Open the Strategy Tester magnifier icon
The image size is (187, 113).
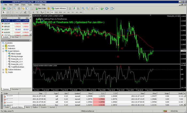pos(31,8)
